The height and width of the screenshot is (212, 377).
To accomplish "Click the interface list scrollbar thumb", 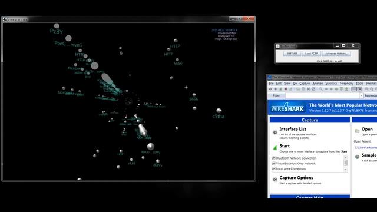I will (x=346, y=163).
